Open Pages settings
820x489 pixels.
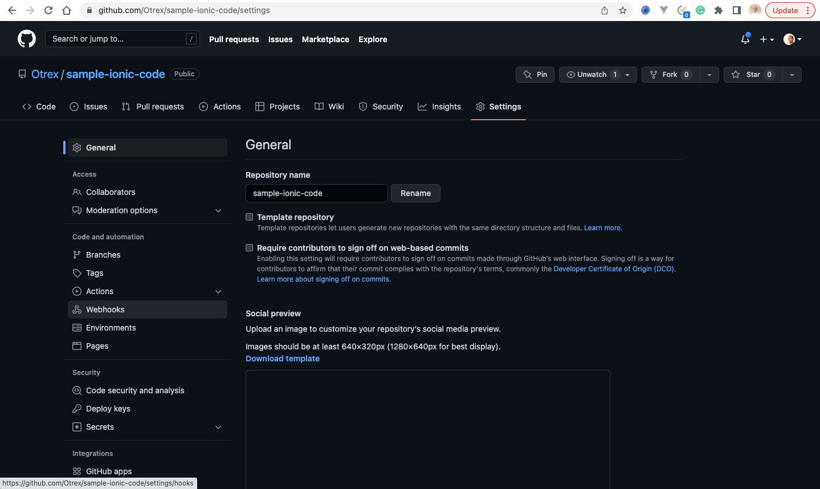(x=148, y=346)
